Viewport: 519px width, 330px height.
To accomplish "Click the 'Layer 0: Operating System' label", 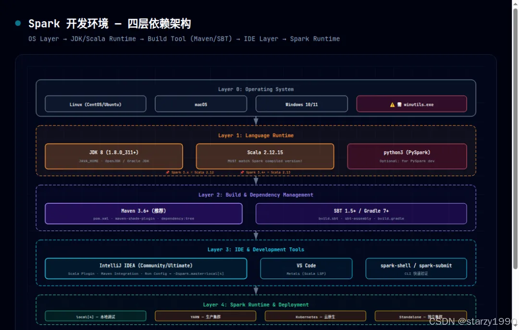I will pyautogui.click(x=256, y=89).
